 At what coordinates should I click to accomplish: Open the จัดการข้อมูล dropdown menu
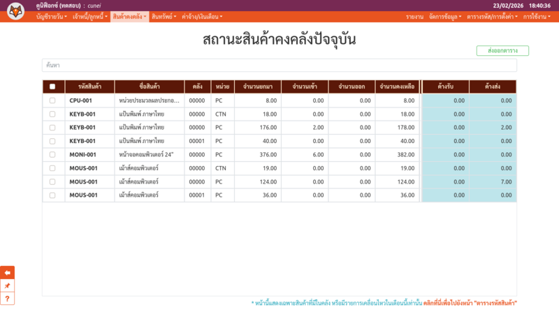pos(445,17)
